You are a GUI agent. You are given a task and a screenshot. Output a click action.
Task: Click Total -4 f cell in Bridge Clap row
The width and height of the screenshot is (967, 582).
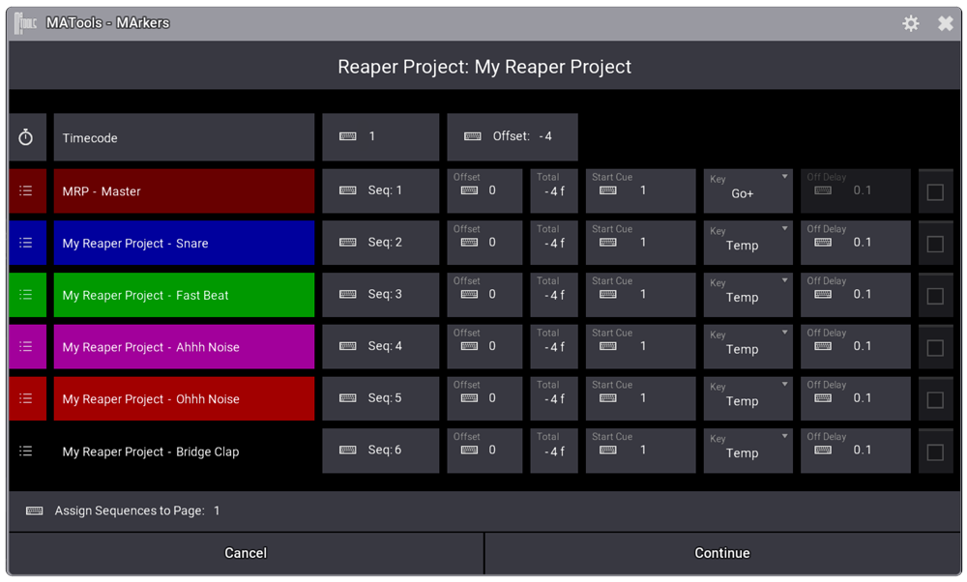pyautogui.click(x=554, y=451)
